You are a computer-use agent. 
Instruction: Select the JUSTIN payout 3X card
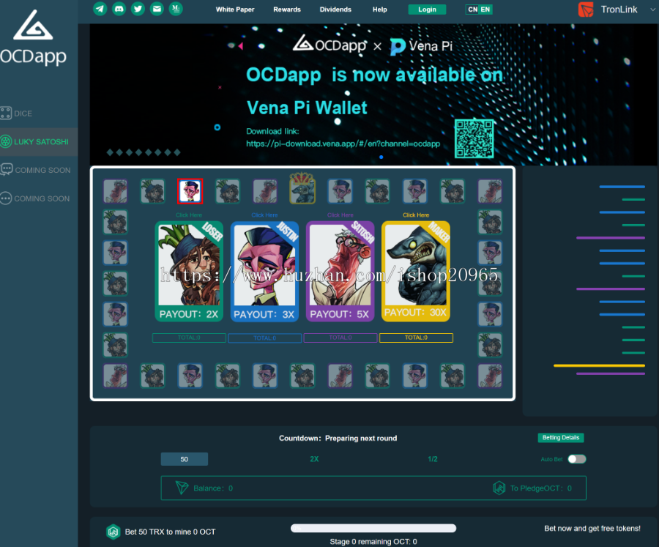(265, 271)
